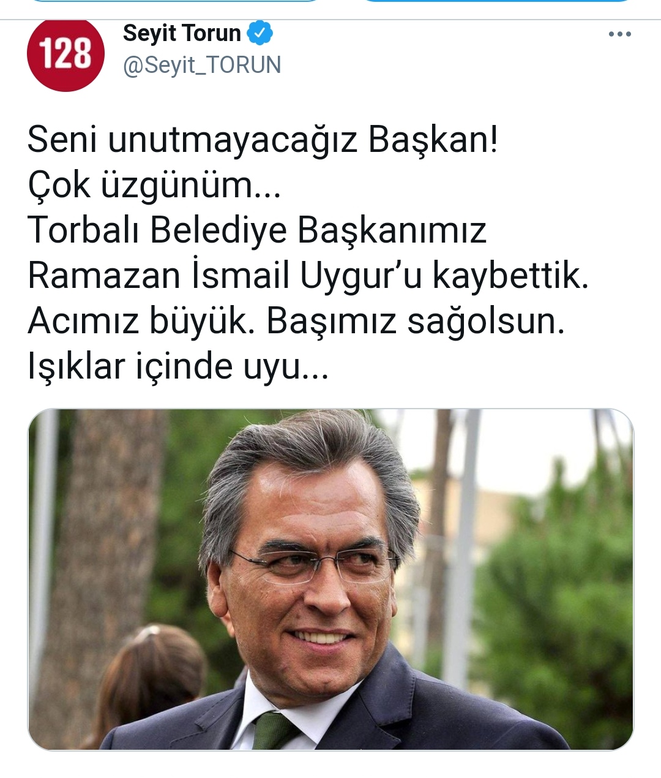Click the partial blue-outlined button at top left
This screenshot has width=661, height=778.
tap(174, 1)
